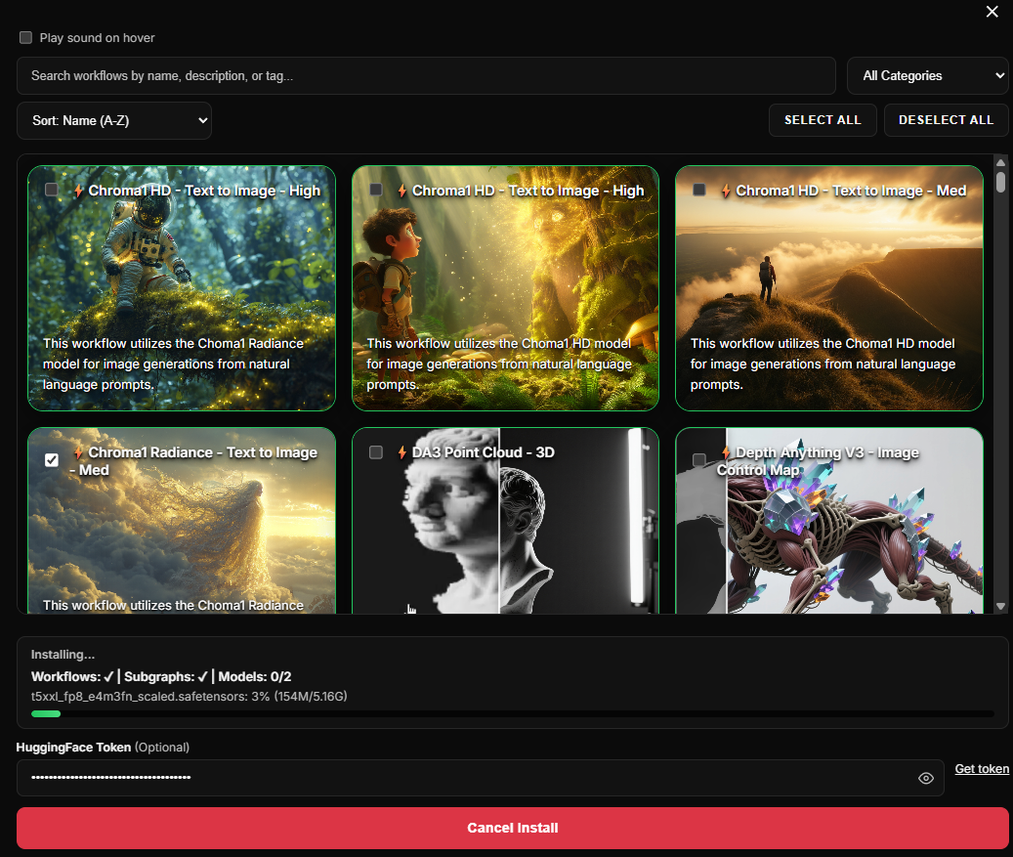Click the green install progress bar

46,714
